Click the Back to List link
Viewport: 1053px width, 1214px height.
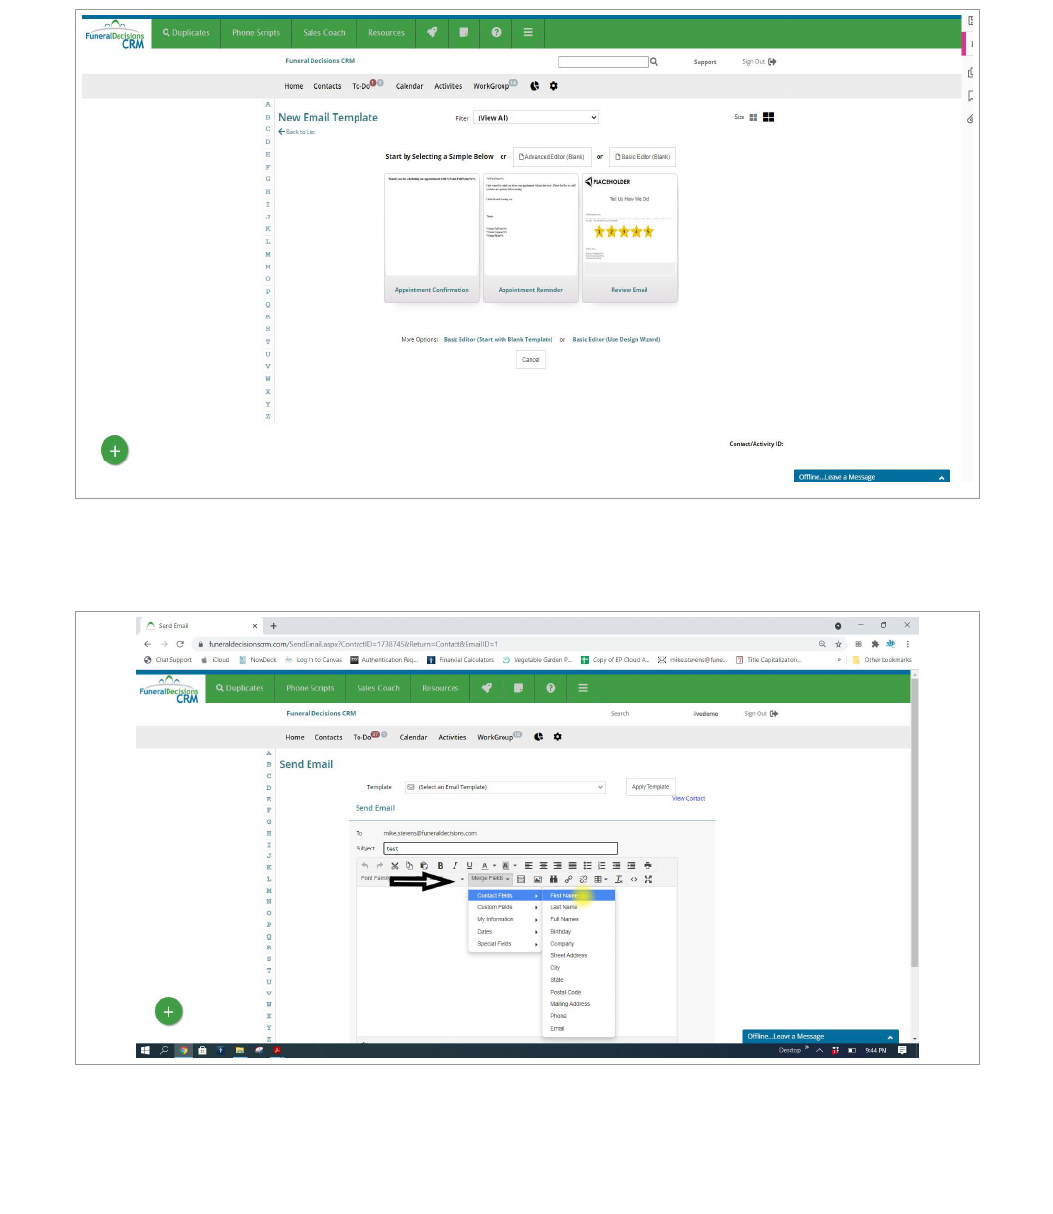coord(297,132)
